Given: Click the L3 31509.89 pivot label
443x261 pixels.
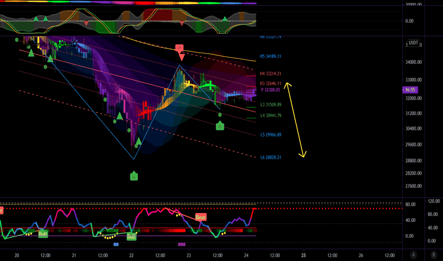Looking at the screenshot, I should click(x=270, y=105).
